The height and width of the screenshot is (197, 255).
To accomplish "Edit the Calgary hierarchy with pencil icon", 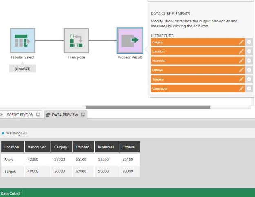I will click(x=242, y=42).
